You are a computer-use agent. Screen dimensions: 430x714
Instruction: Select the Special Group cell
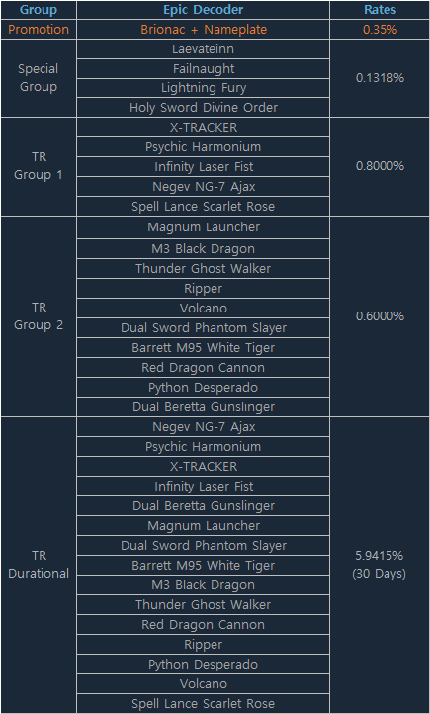(39, 78)
